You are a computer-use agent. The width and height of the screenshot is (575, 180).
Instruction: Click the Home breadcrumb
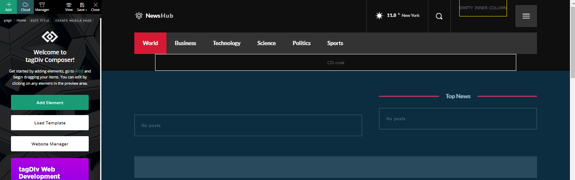pyautogui.click(x=21, y=20)
